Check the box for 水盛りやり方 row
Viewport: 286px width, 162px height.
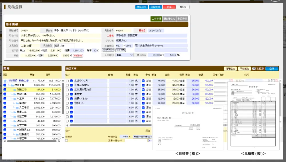click(x=67, y=81)
